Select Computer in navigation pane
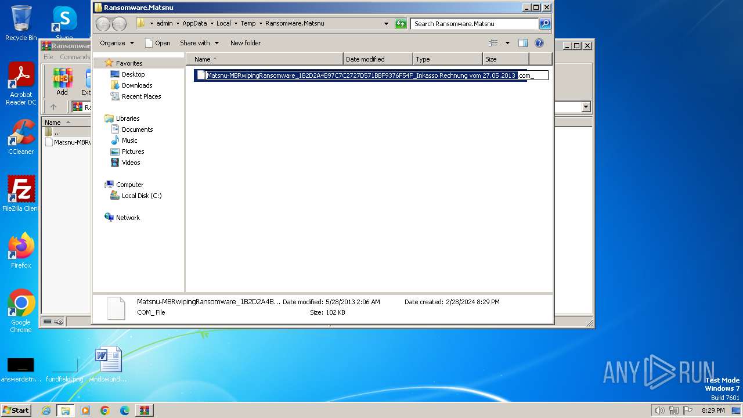The height and width of the screenshot is (418, 743). click(x=129, y=185)
